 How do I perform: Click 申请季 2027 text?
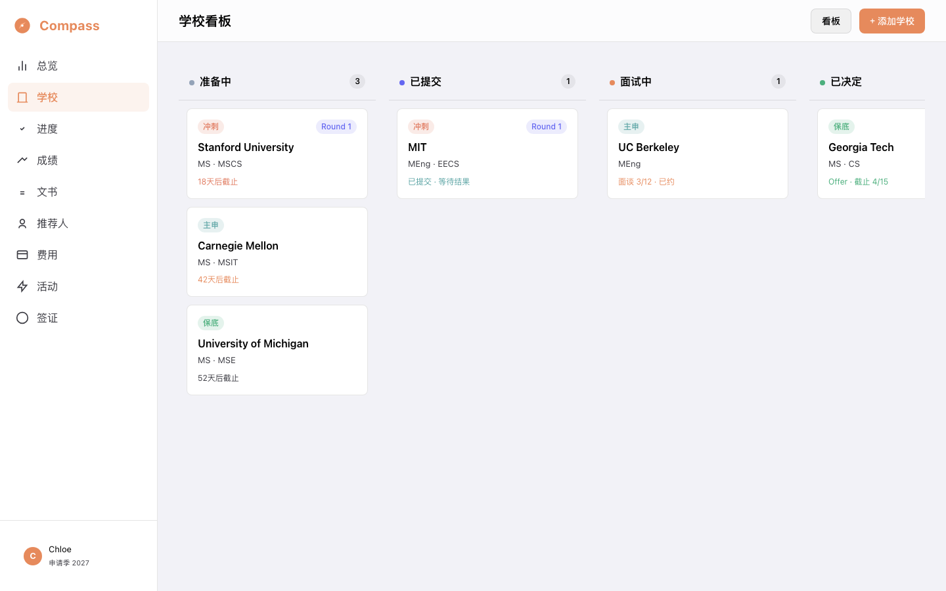[69, 563]
